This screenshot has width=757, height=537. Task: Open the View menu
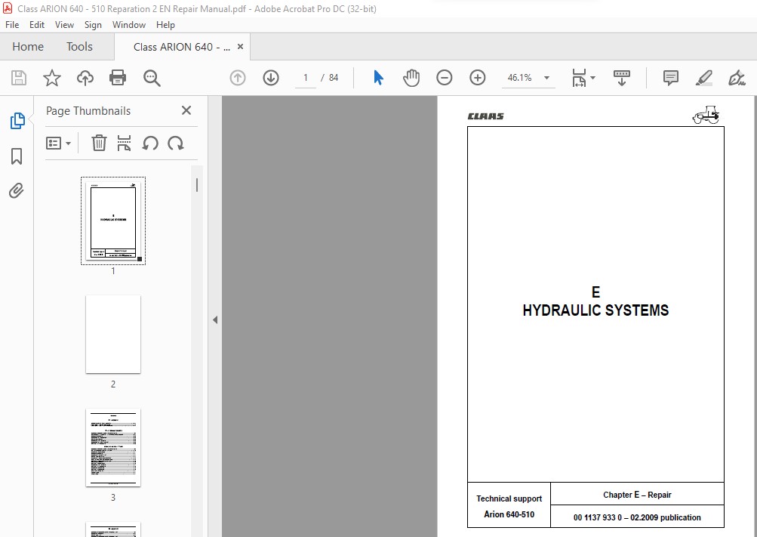[64, 25]
